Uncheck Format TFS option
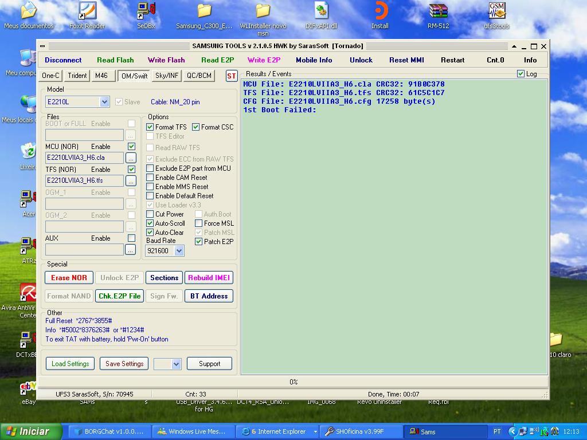 pos(150,127)
